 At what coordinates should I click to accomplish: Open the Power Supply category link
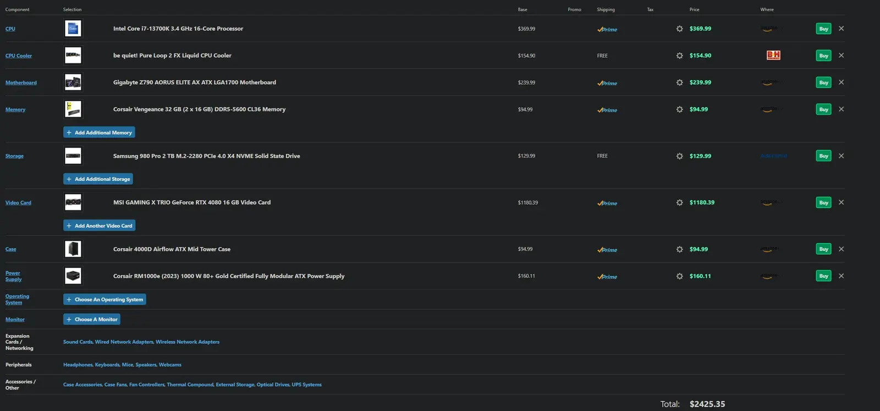(13, 276)
